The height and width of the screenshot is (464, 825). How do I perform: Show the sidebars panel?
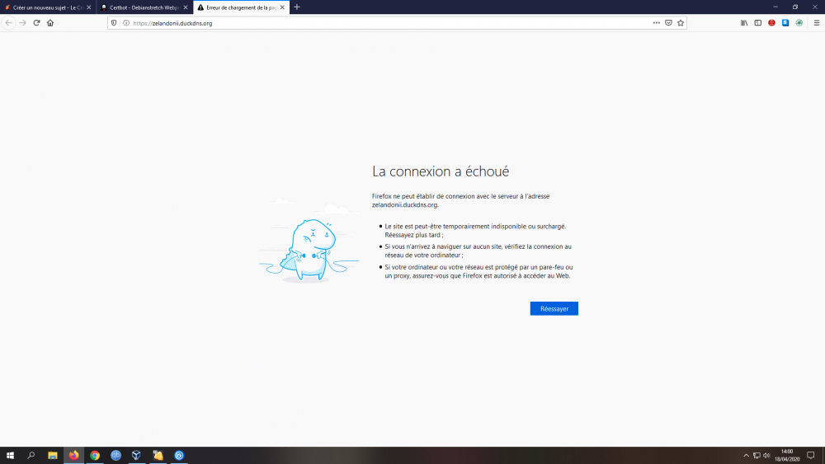758,23
